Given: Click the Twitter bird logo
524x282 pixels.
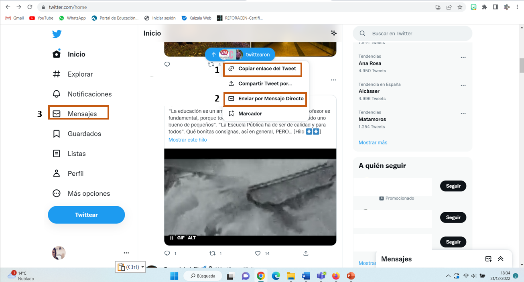Looking at the screenshot, I should (57, 34).
